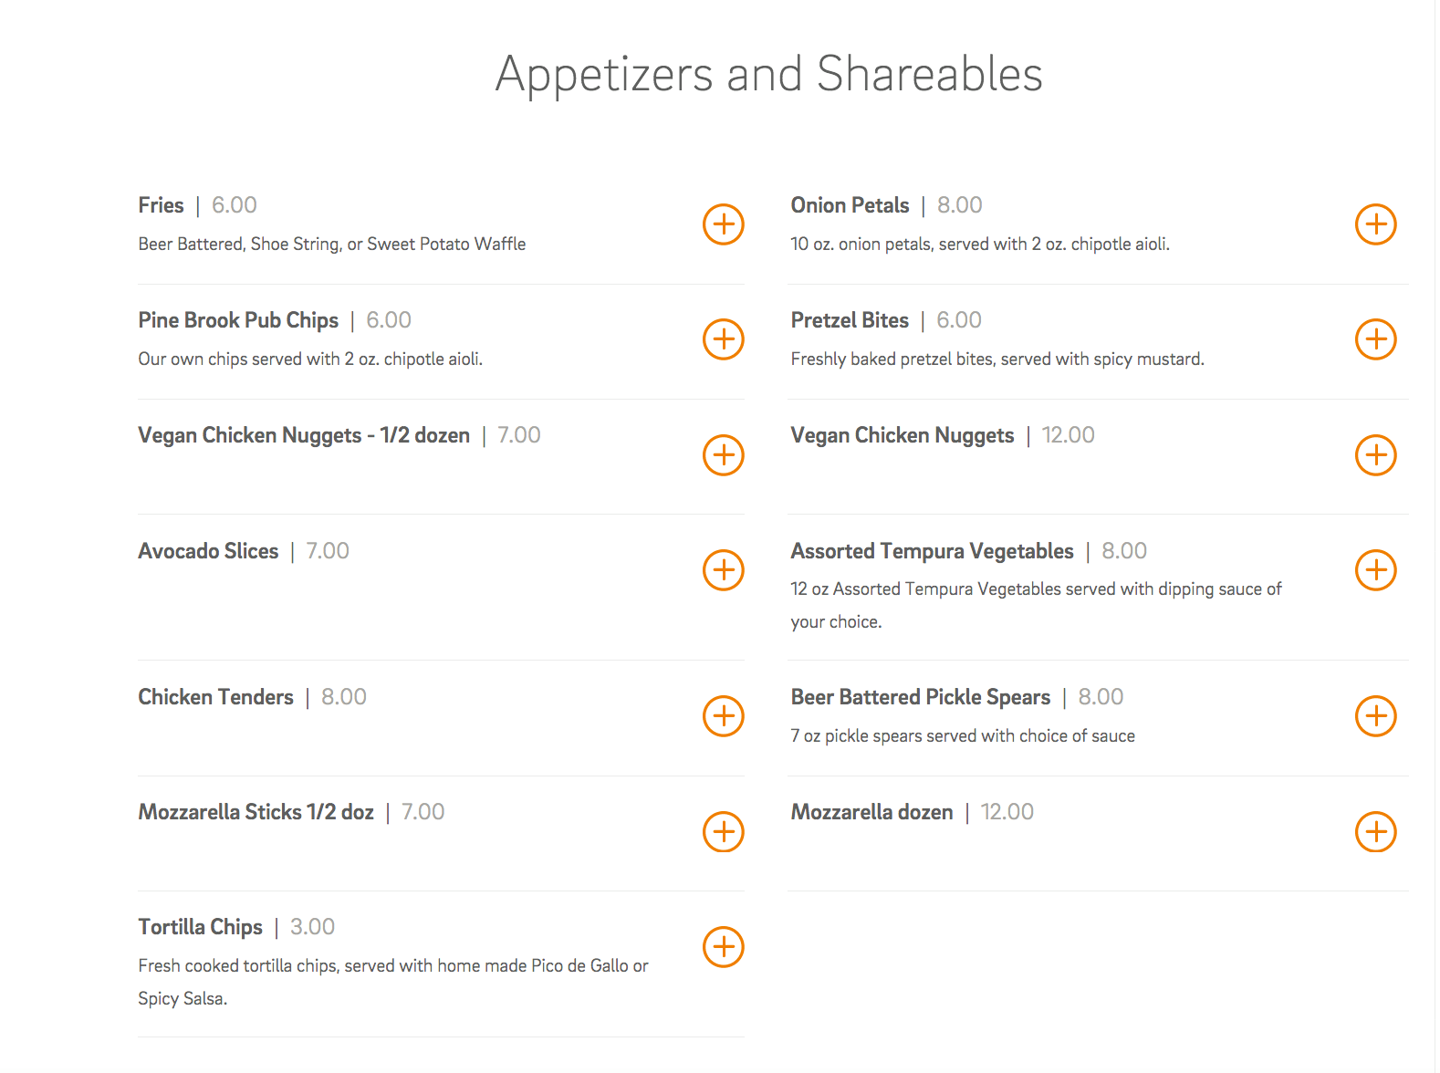Add Pine Brook Pub Chips item

(723, 339)
